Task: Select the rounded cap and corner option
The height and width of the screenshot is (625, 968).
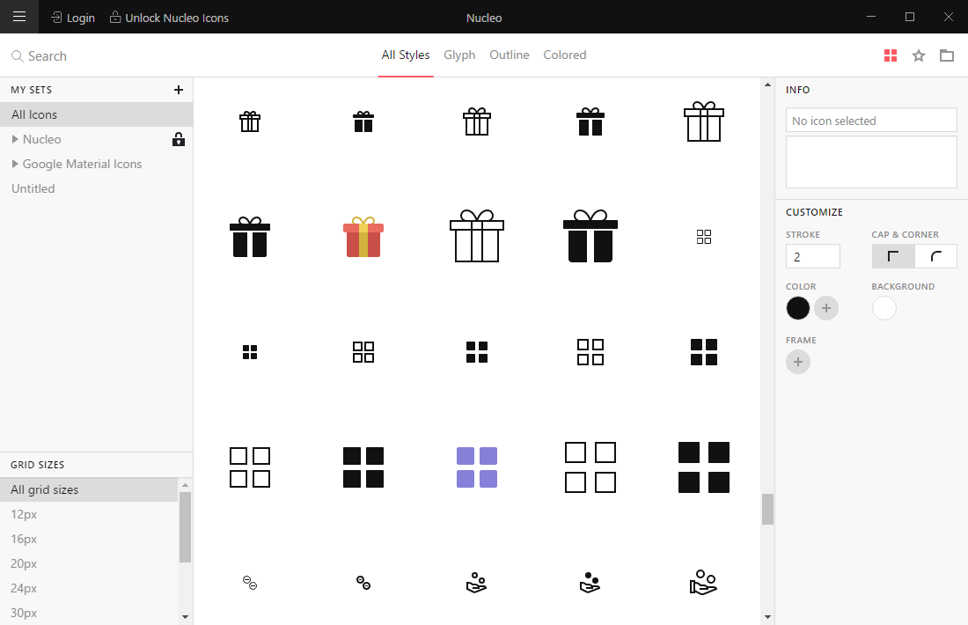Action: (936, 256)
